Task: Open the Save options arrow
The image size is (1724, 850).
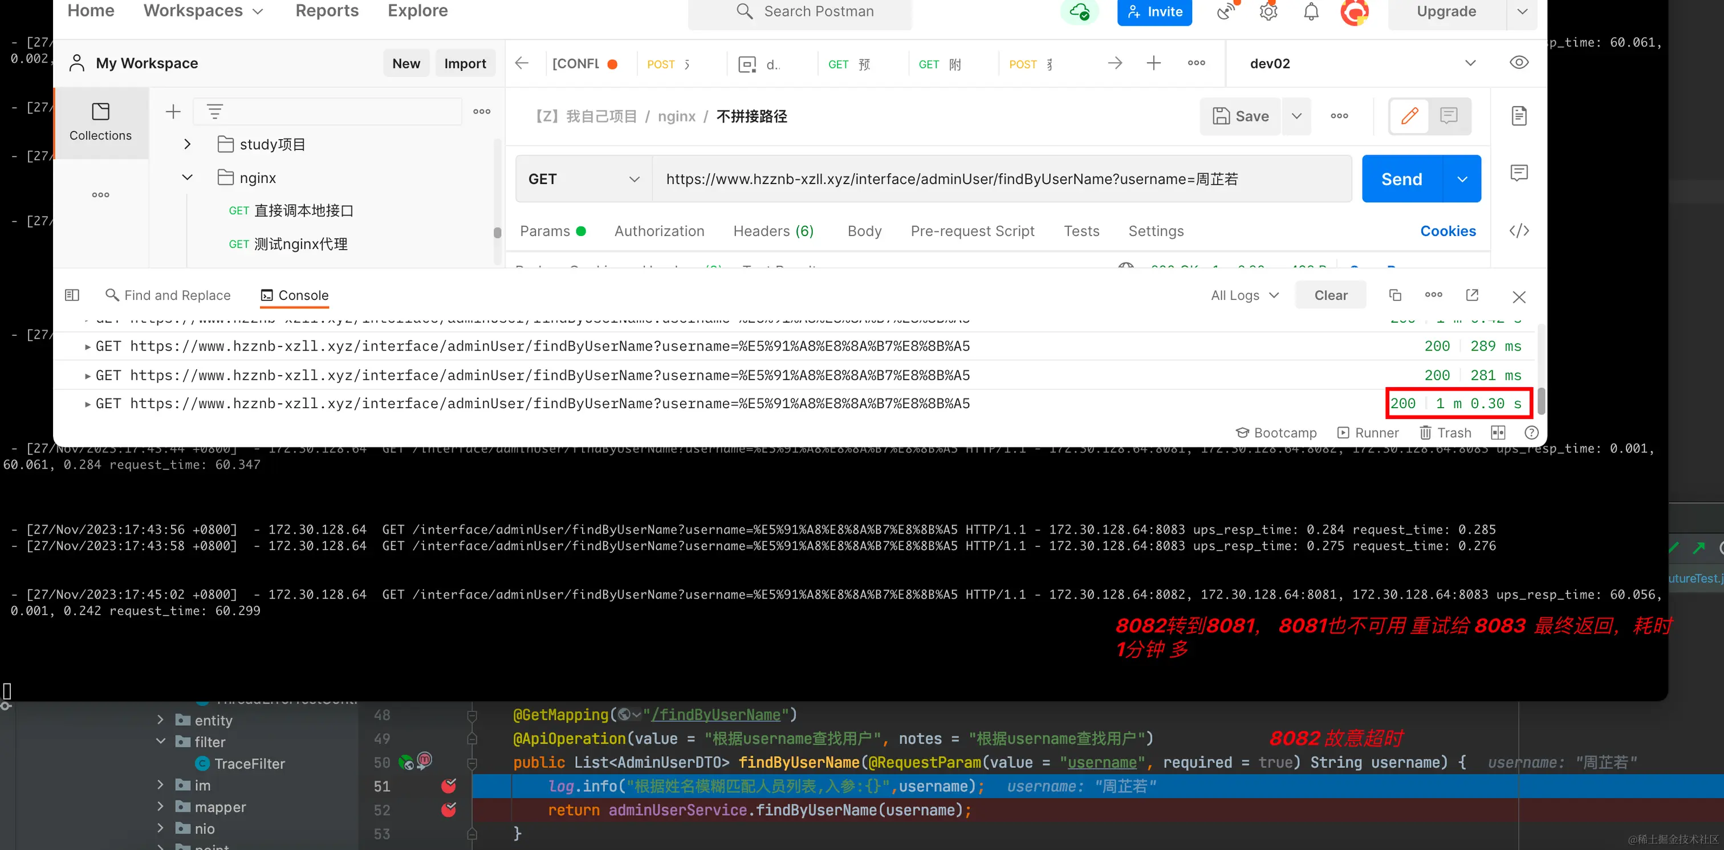Action: [1296, 116]
